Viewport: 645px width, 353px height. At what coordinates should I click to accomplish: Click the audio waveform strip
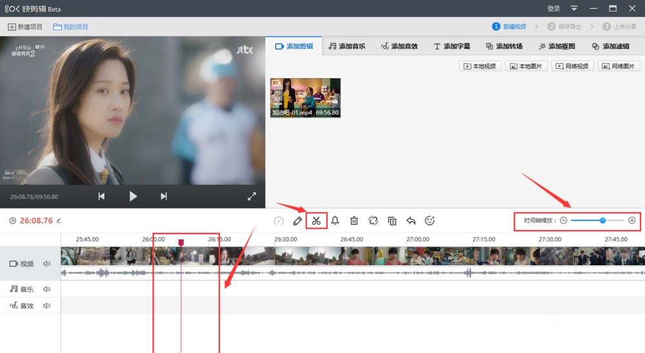pos(353,273)
